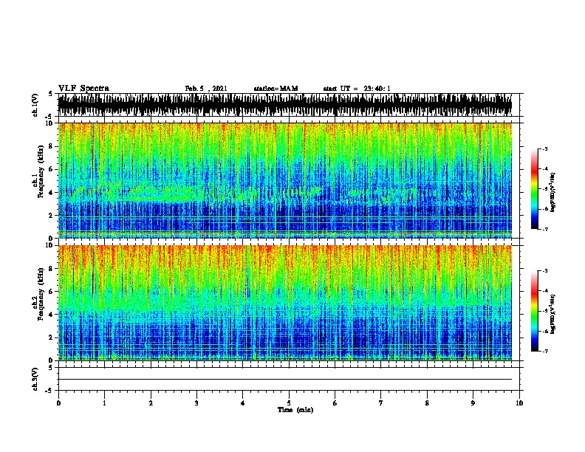Click the '-3' label on ch.1 colorbar

click(545, 148)
